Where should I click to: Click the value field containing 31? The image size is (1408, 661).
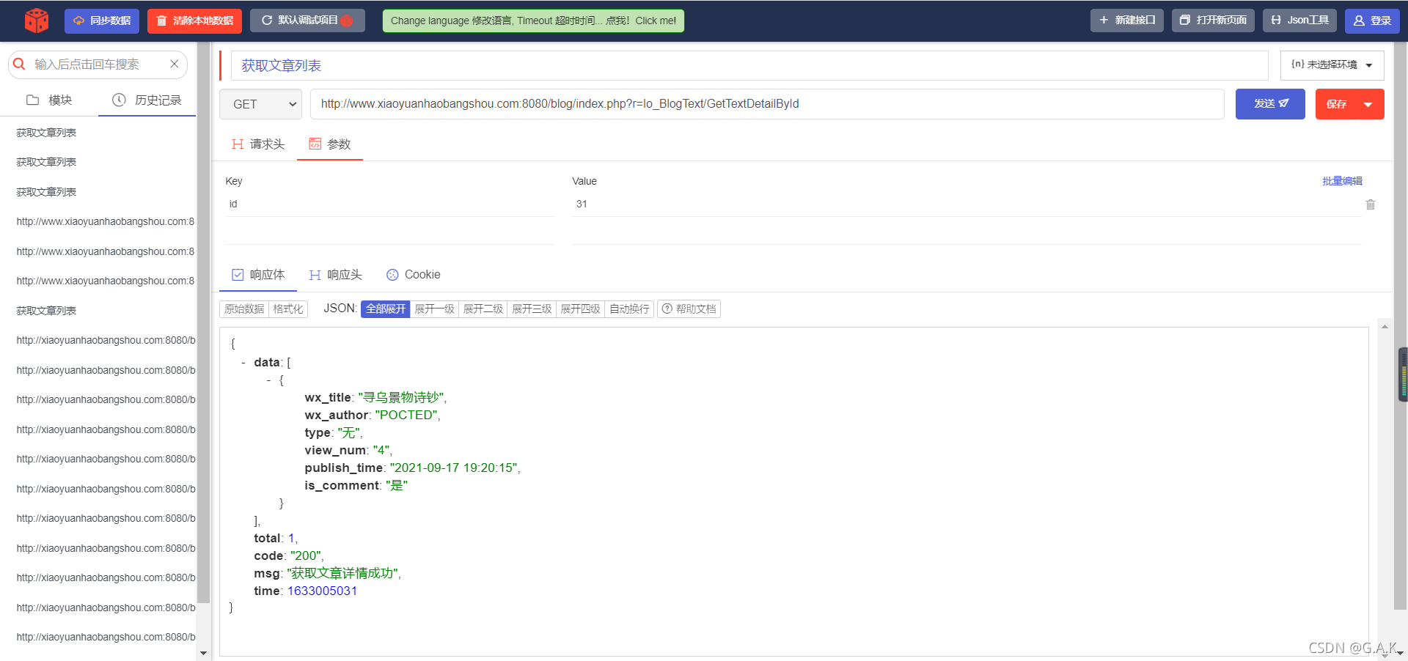tap(967, 204)
